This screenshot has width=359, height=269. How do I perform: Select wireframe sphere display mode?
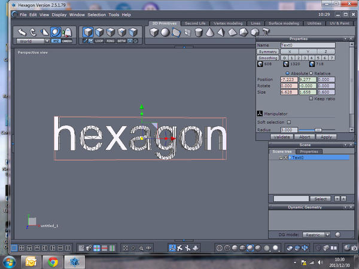(x=219, y=248)
